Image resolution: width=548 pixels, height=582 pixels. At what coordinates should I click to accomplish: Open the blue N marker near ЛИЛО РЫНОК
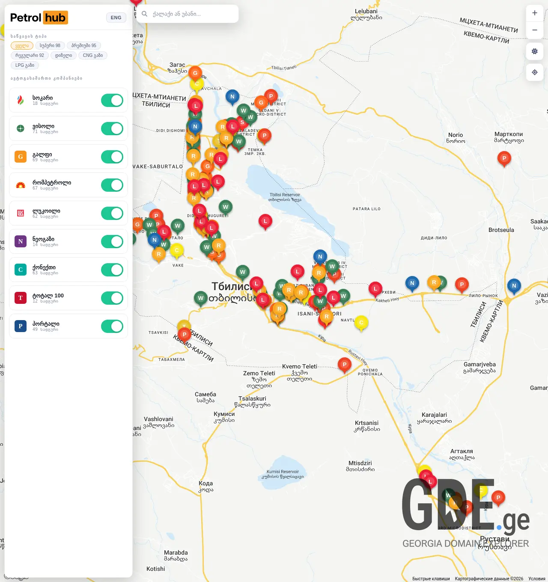pos(514,286)
